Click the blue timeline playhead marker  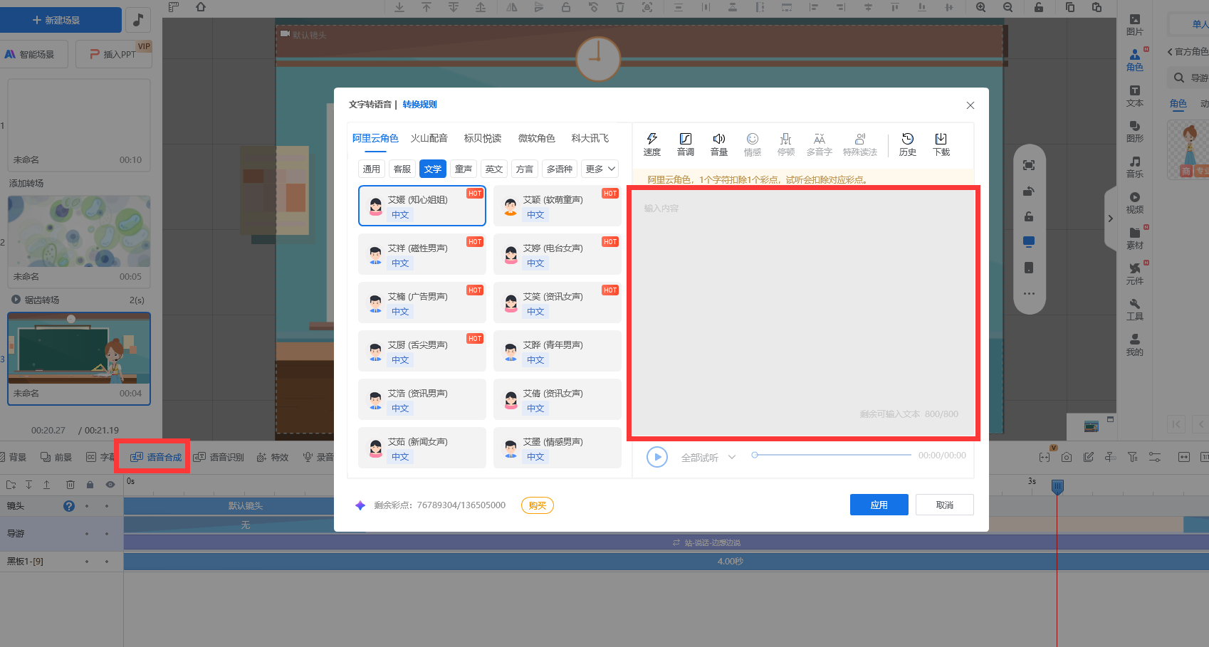1057,487
